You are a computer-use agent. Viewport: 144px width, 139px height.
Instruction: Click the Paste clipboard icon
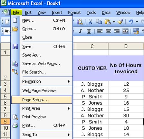[x=108, y=22]
